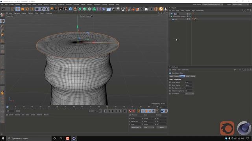Image resolution: width=252 pixels, height=141 pixels.
Task: Select the Move tool in the top toolbar
Action: click(18, 9)
